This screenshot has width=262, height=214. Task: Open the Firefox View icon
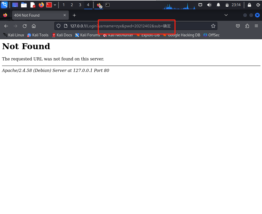pos(5,15)
